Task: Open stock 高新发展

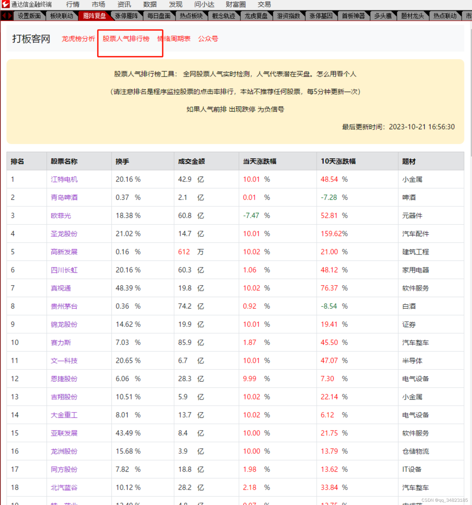Action: pyautogui.click(x=64, y=252)
